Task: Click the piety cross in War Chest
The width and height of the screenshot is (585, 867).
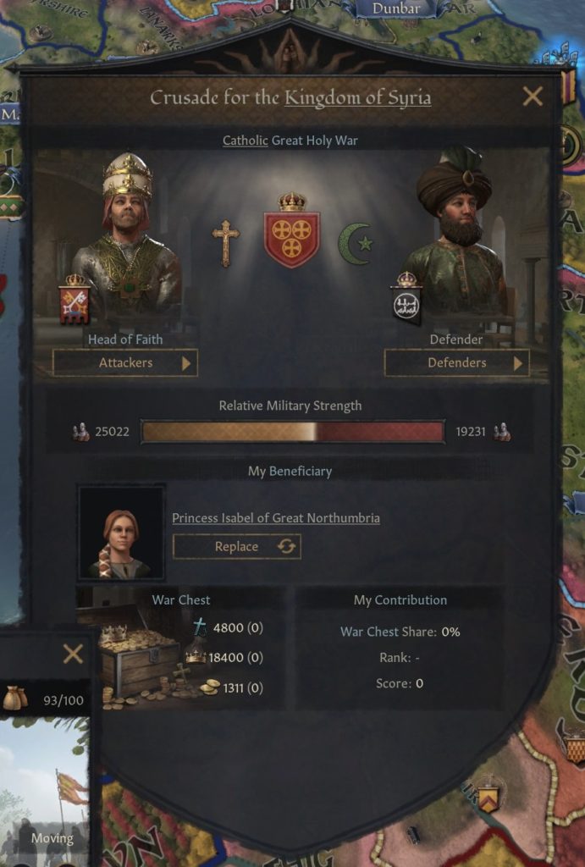Action: [x=200, y=627]
